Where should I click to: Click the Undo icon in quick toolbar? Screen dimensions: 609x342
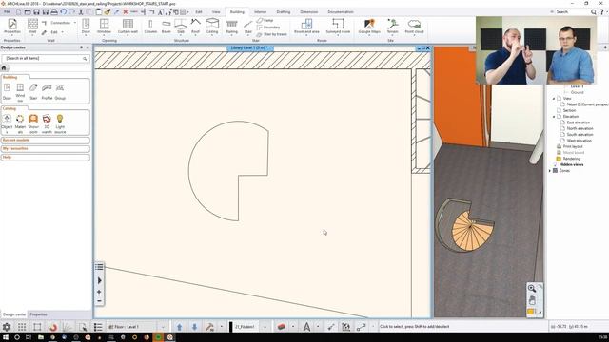point(64,12)
